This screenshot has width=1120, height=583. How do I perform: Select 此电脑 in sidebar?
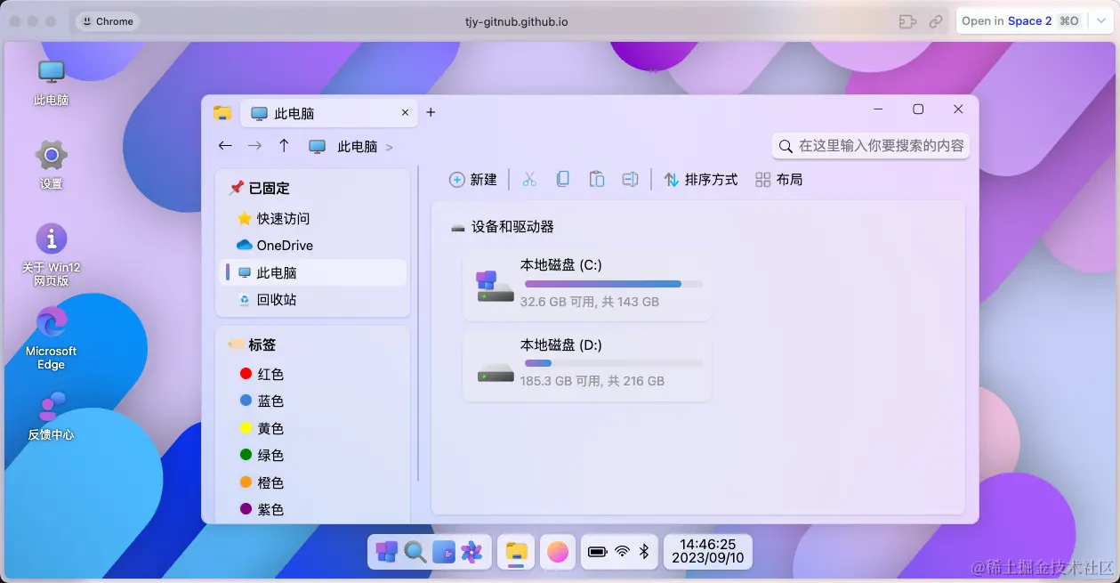(313, 272)
